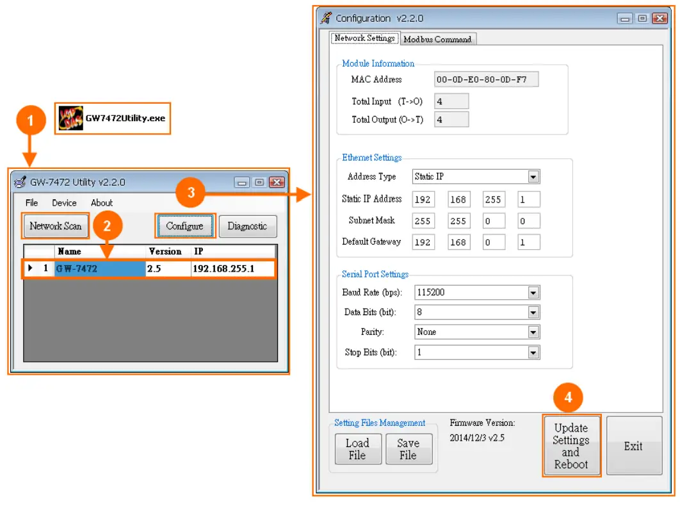
Task: Open the Stop Bits dropdown
Action: pos(533,352)
